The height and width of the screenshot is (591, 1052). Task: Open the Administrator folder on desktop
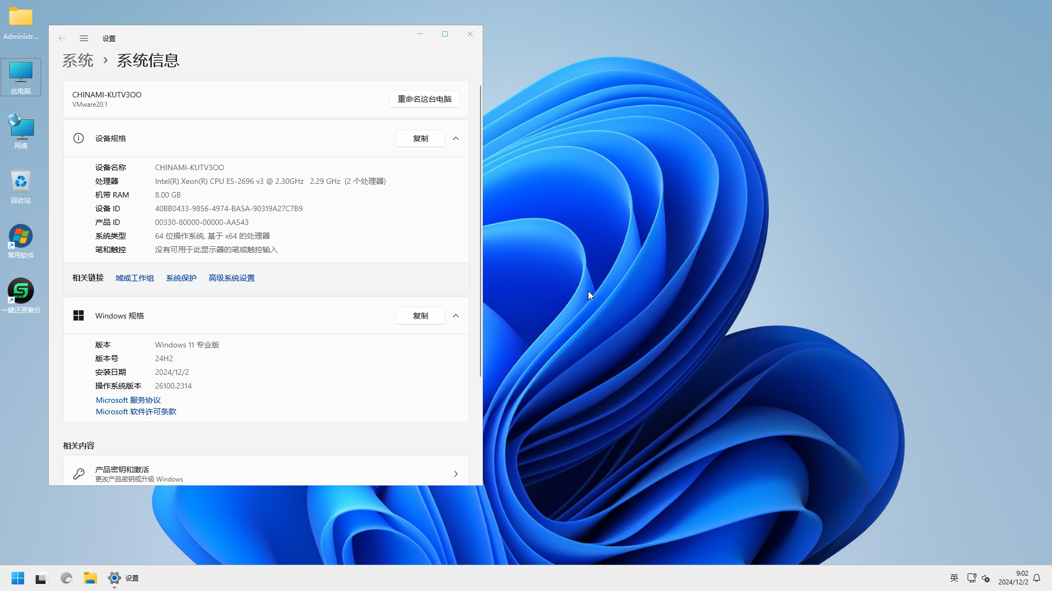[x=21, y=24]
